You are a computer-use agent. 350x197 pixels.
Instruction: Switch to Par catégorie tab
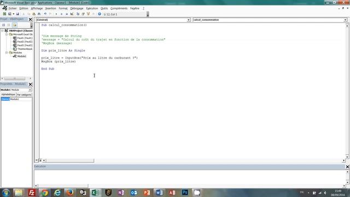pos(24,95)
